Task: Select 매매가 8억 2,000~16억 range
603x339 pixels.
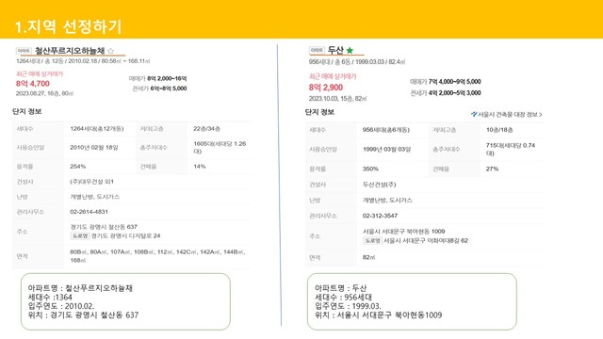Action: [x=157, y=78]
